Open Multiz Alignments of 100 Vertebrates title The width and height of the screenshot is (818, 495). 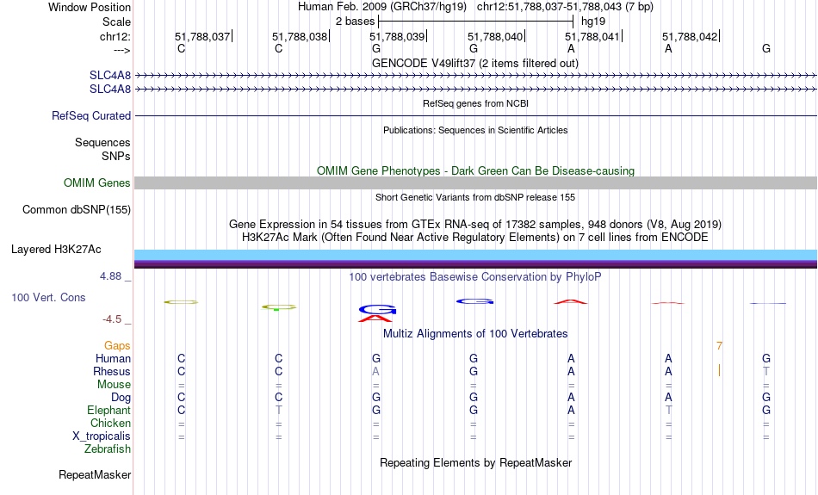coord(475,334)
